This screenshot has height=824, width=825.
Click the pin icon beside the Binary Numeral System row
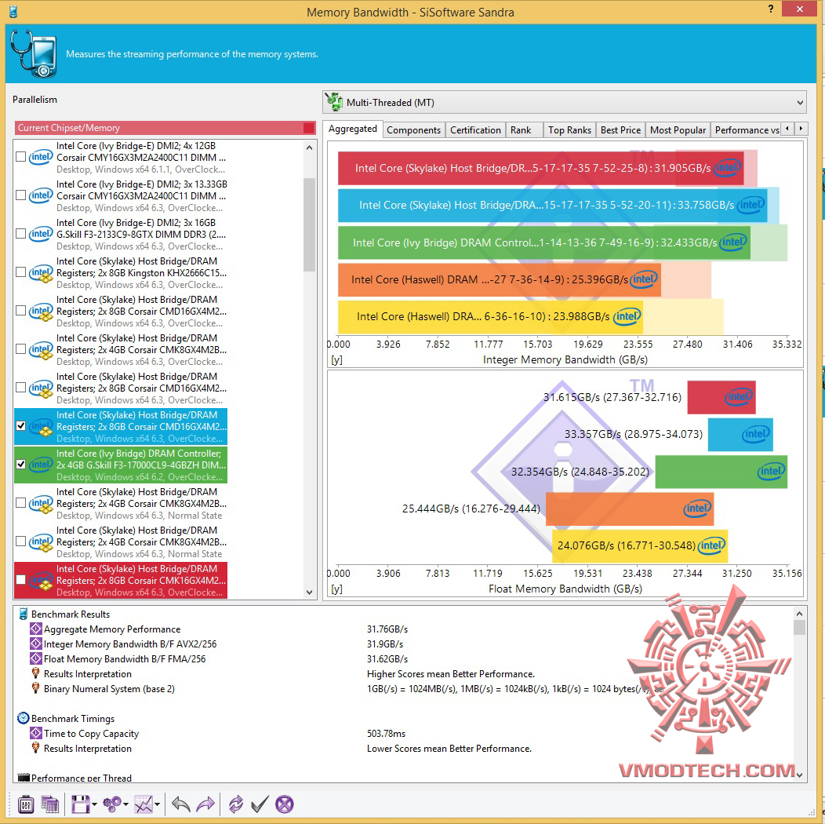tap(36, 688)
